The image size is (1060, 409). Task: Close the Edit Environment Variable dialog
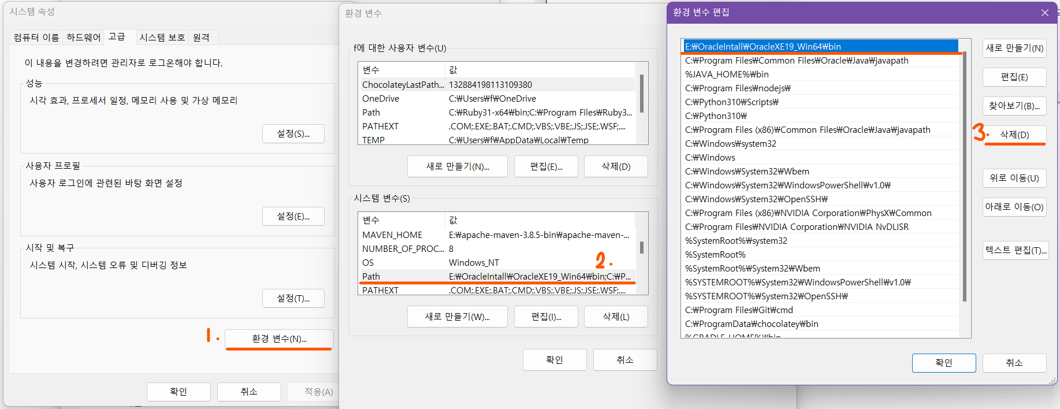[1044, 13]
